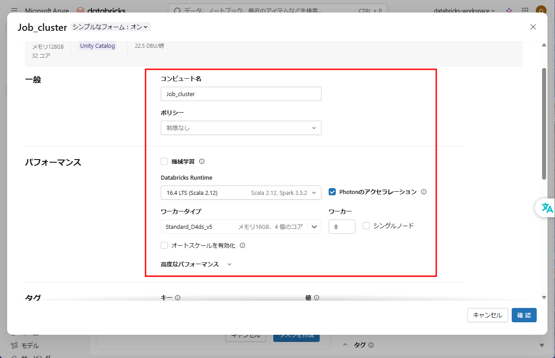Click scroll-up arrow of dialog scrollbar
Screen dimensions: 555x358
[x=544, y=45]
